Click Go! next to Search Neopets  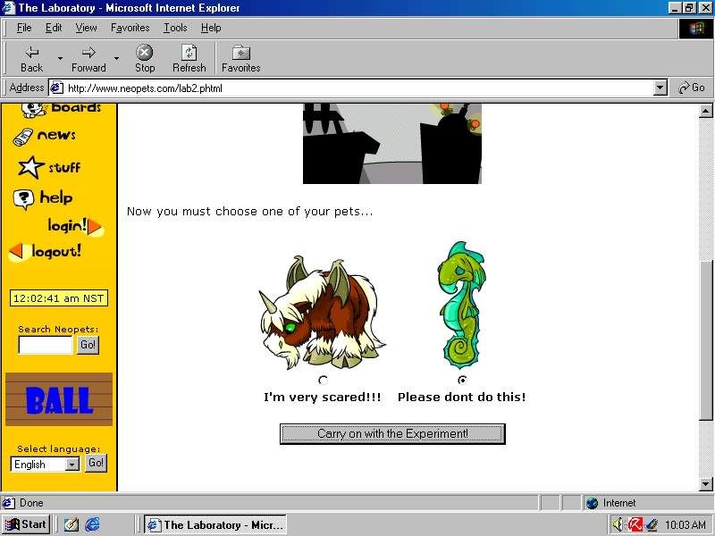(x=88, y=345)
